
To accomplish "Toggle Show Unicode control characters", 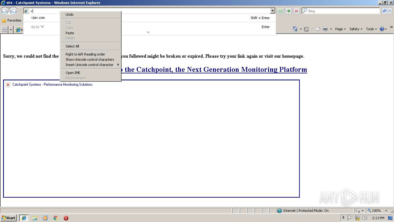I will 90,60.
